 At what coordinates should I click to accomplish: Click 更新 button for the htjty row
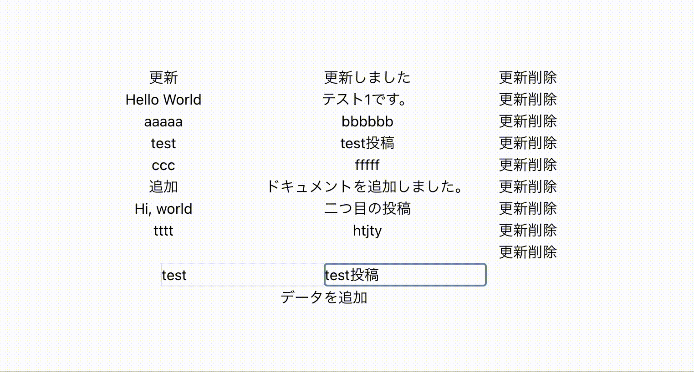[513, 230]
